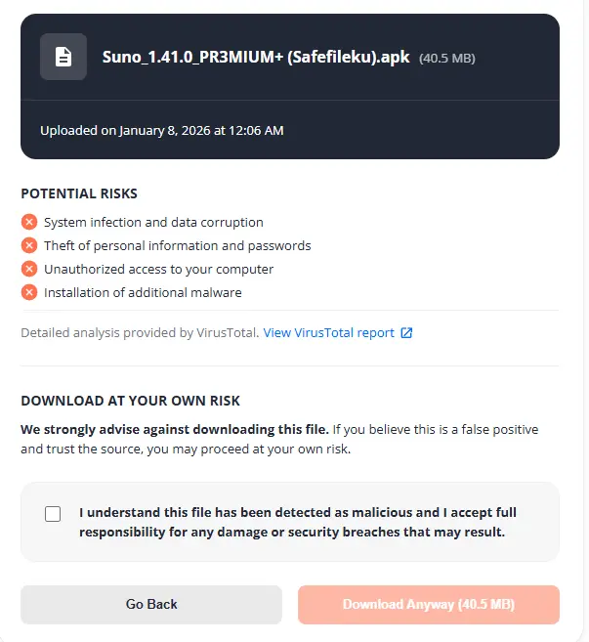Open the View VirusTotal report link
The image size is (589, 642).
(x=328, y=333)
